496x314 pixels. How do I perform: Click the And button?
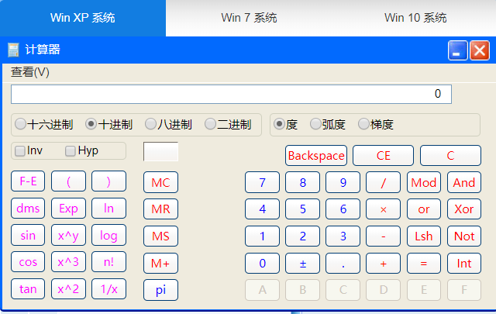click(464, 182)
